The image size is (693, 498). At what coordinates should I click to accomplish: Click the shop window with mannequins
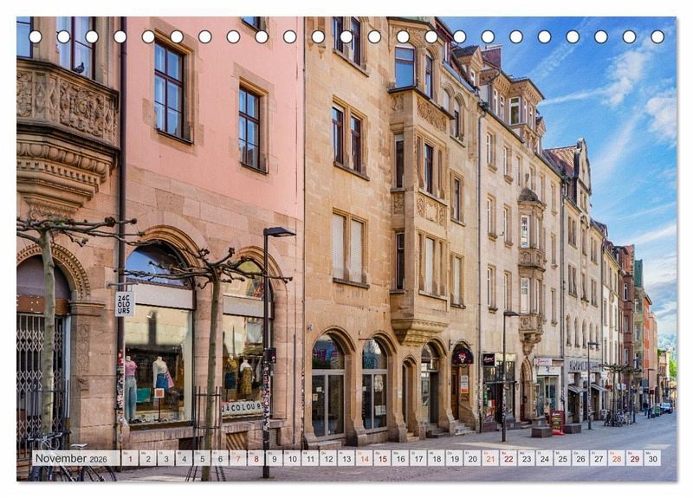[158, 364]
